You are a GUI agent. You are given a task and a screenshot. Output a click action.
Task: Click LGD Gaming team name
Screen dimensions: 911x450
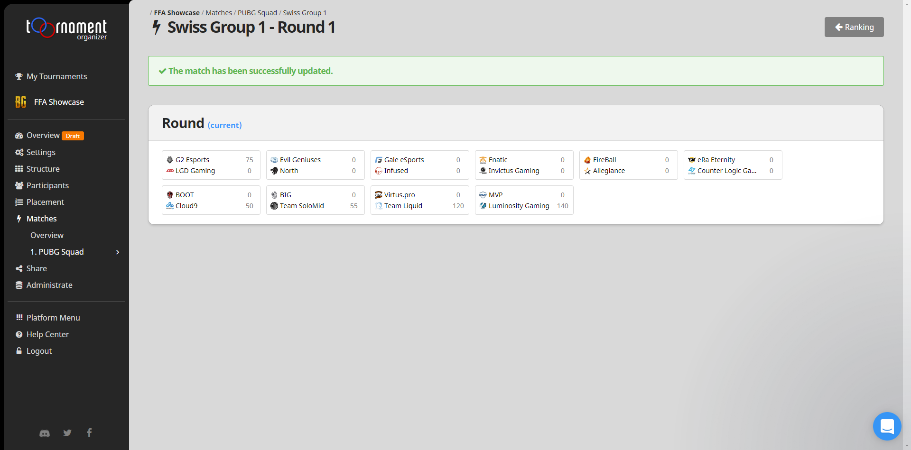(195, 171)
